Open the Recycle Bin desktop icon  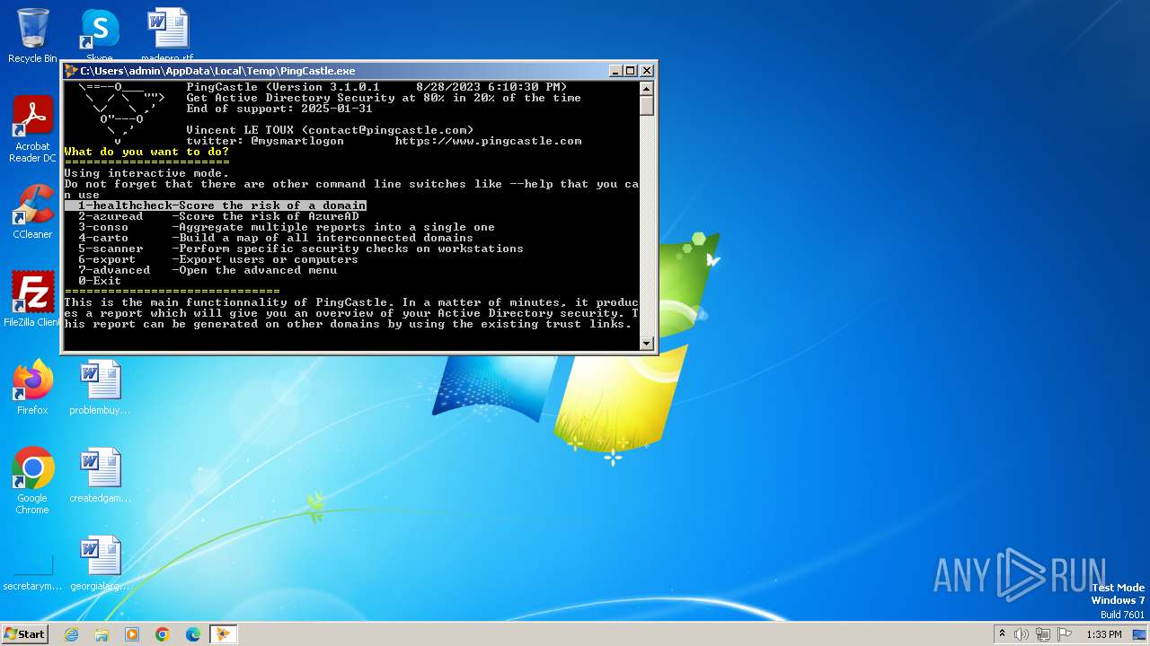click(x=32, y=36)
